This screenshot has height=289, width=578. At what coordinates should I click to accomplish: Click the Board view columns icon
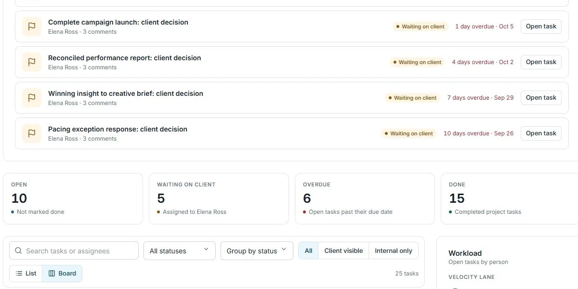[52, 274]
